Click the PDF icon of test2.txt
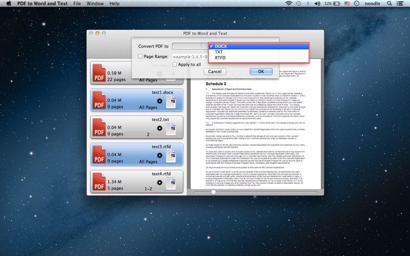This screenshot has width=410, height=256. tap(99, 127)
